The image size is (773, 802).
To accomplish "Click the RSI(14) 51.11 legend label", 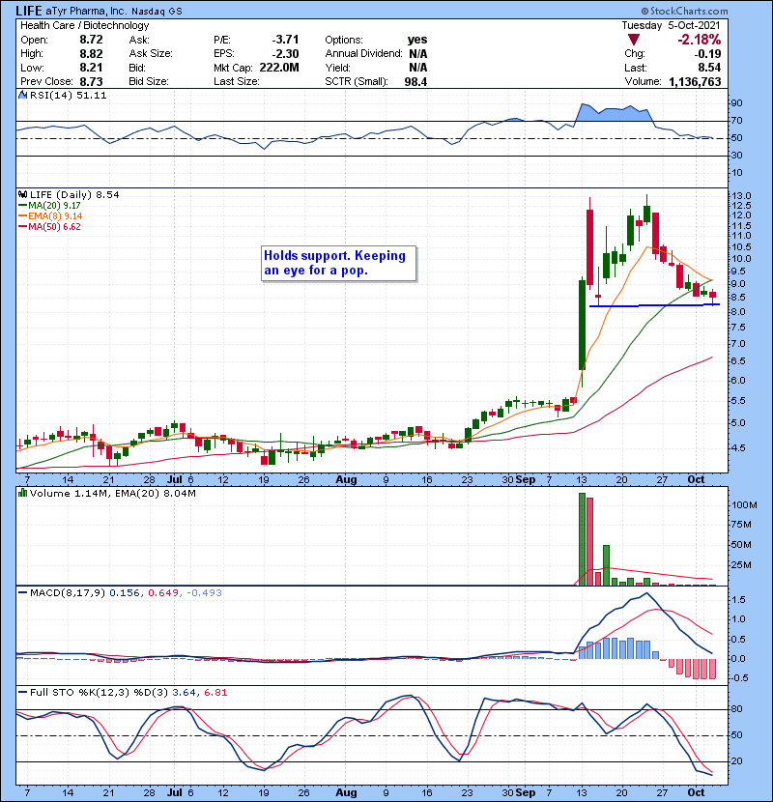I will pos(69,95).
